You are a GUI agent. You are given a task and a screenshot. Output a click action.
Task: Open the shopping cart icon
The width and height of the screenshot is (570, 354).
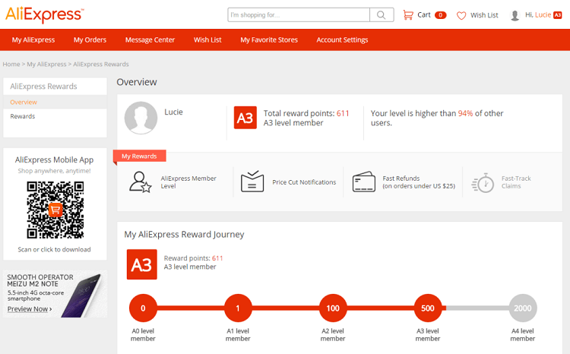coord(408,15)
